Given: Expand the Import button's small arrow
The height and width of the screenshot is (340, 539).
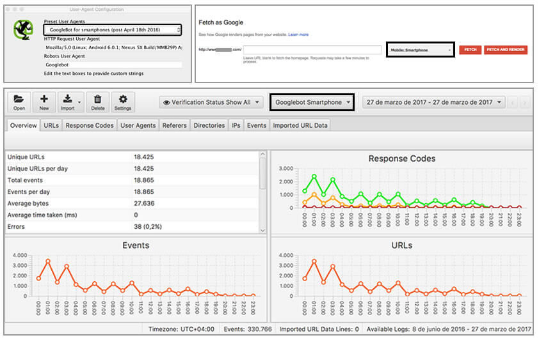Looking at the screenshot, I should 80,102.
